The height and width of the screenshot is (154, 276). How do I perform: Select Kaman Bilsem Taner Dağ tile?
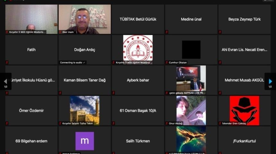pyautogui.click(x=85, y=80)
